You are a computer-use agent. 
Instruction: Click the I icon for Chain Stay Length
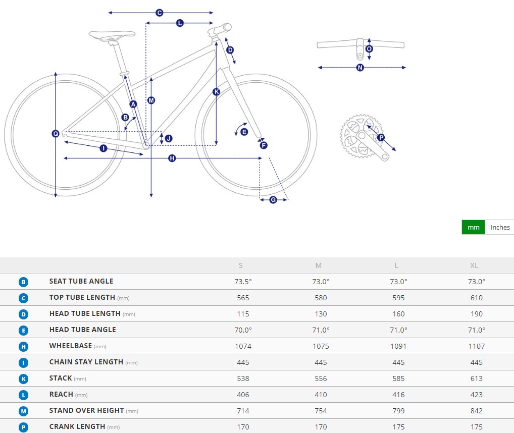tap(23, 362)
